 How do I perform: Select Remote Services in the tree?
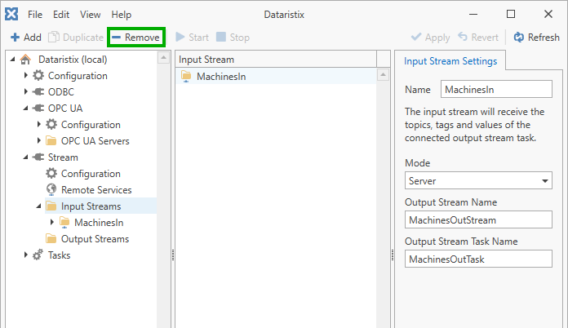[x=96, y=190]
